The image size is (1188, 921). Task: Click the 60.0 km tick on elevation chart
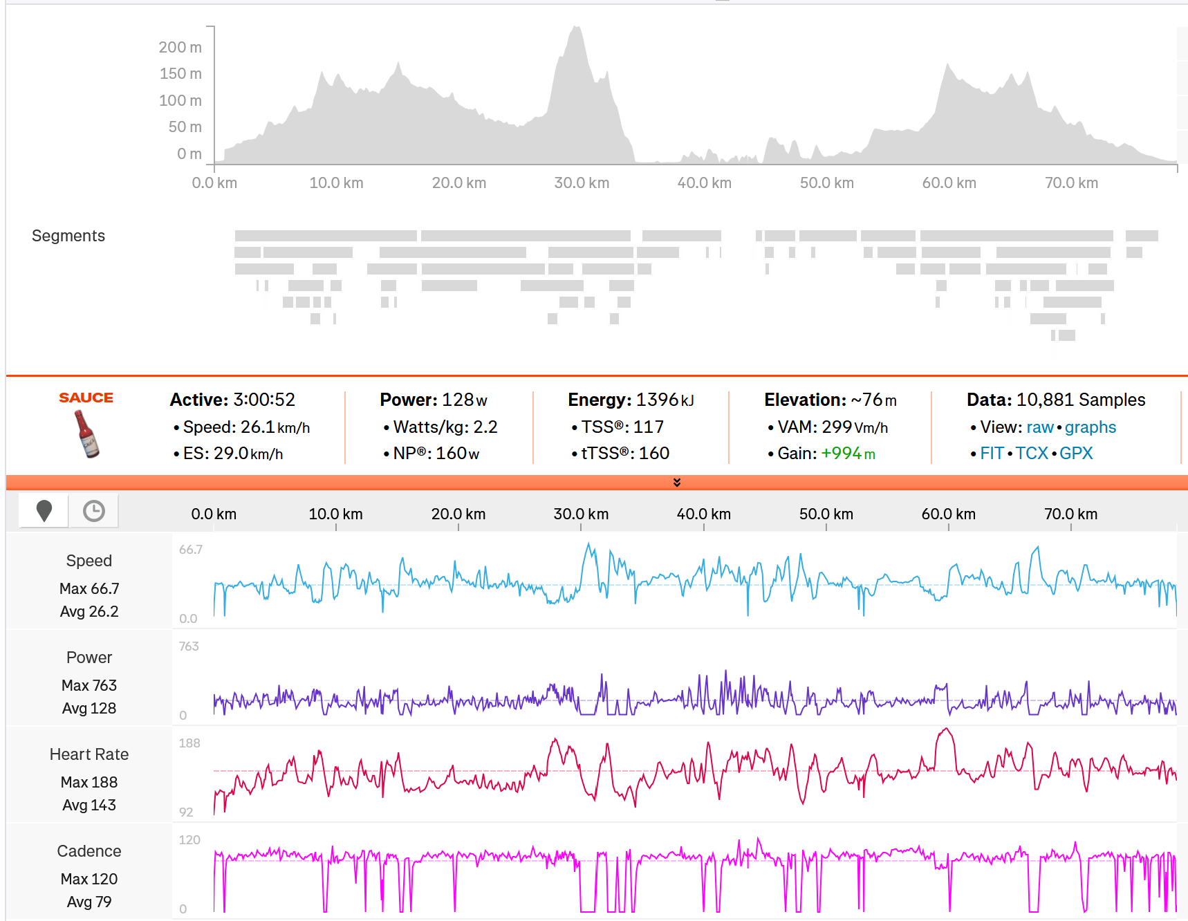coord(949,183)
